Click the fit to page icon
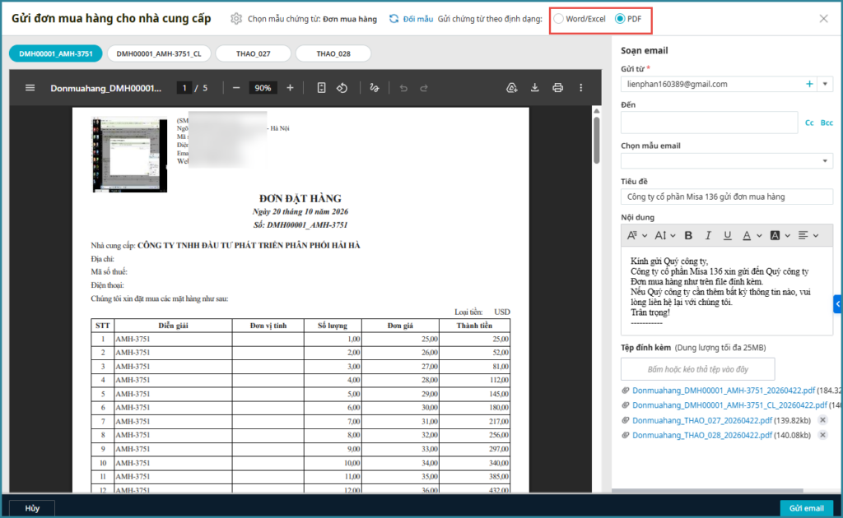 [x=321, y=88]
